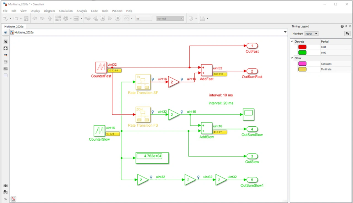Click the simulation stop time field
Viewport: 353px width, 203px height.
(144, 18)
